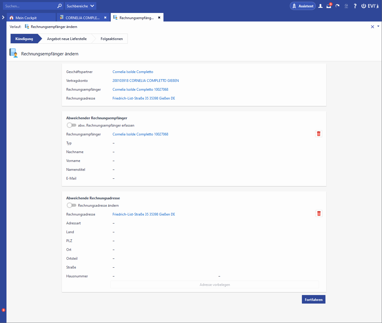The height and width of the screenshot is (323, 382).
Task: Expand the left sidebar with chevron
Action: (x=3, y=17)
